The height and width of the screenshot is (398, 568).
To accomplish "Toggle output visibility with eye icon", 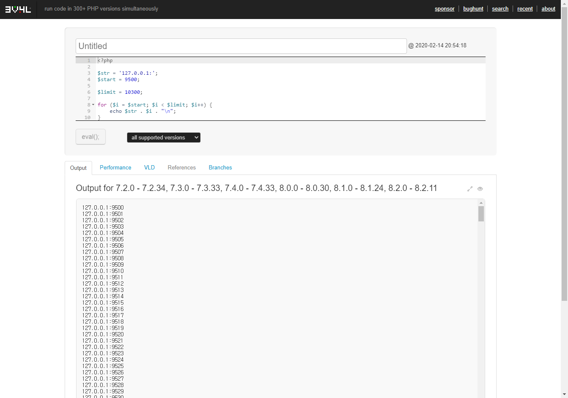I will pos(480,189).
